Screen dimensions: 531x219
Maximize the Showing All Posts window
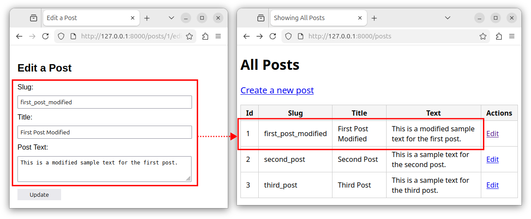496,18
